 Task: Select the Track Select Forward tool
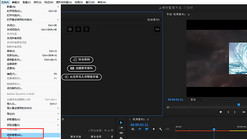click(121, 128)
